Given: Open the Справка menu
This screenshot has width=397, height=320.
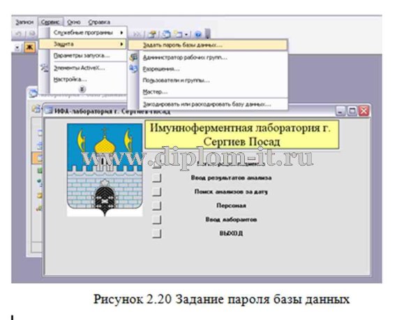Looking at the screenshot, I should click(x=99, y=22).
